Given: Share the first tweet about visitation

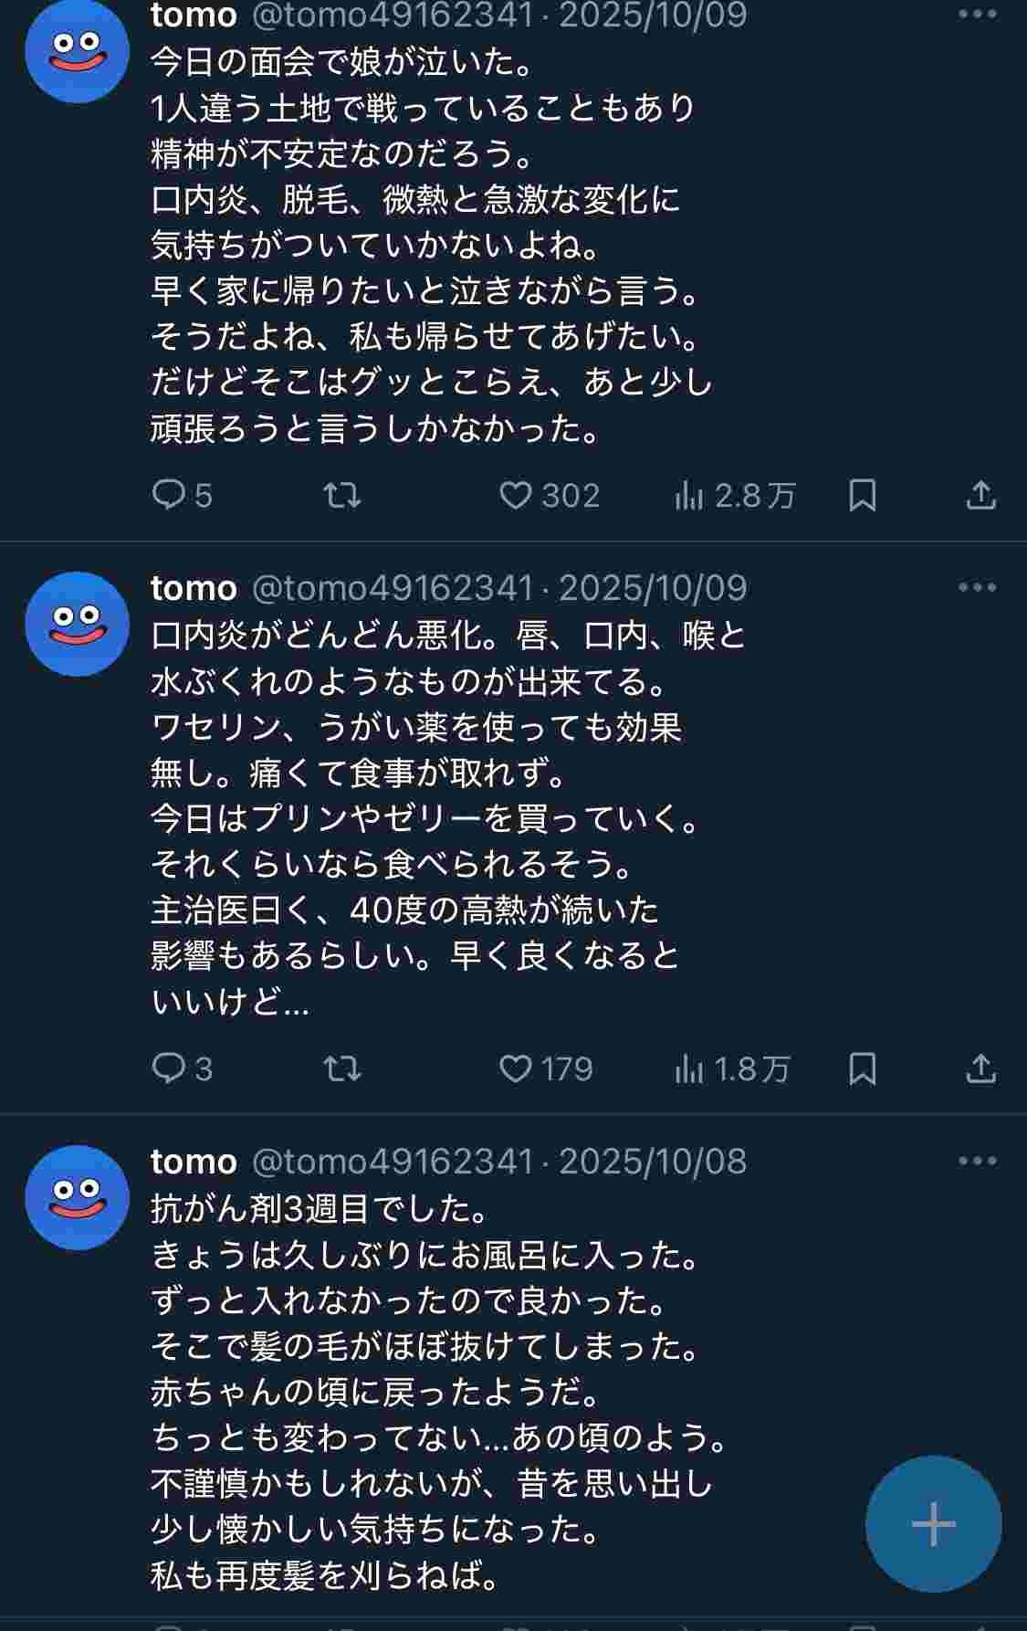Looking at the screenshot, I should (x=980, y=496).
